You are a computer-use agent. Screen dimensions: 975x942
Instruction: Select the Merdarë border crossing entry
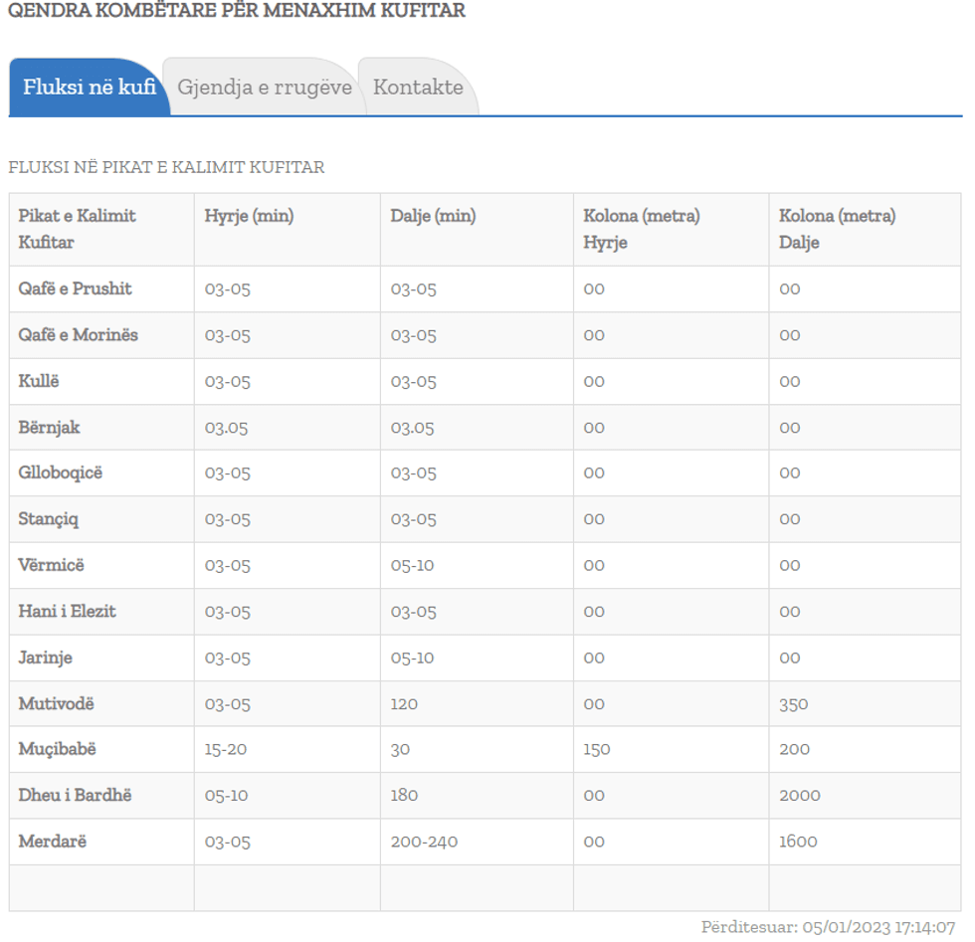[52, 841]
